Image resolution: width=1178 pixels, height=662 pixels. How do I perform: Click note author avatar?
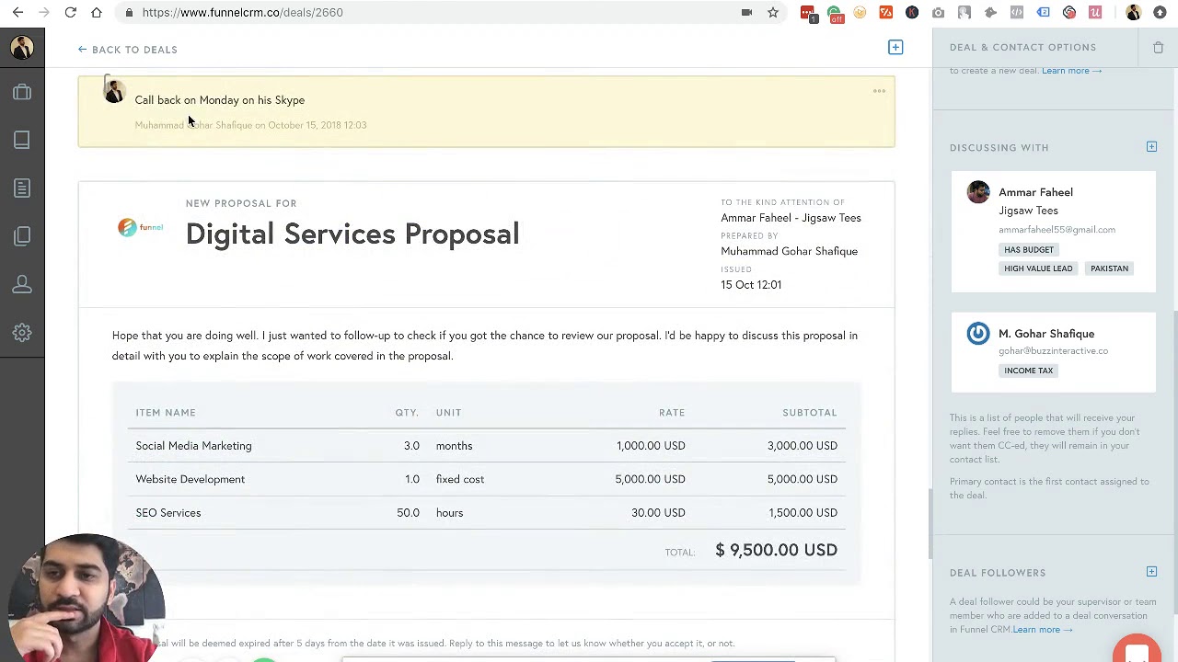click(x=114, y=91)
